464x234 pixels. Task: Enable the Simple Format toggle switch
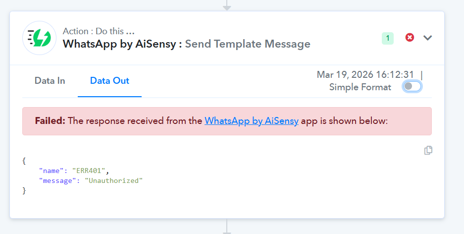[412, 87]
